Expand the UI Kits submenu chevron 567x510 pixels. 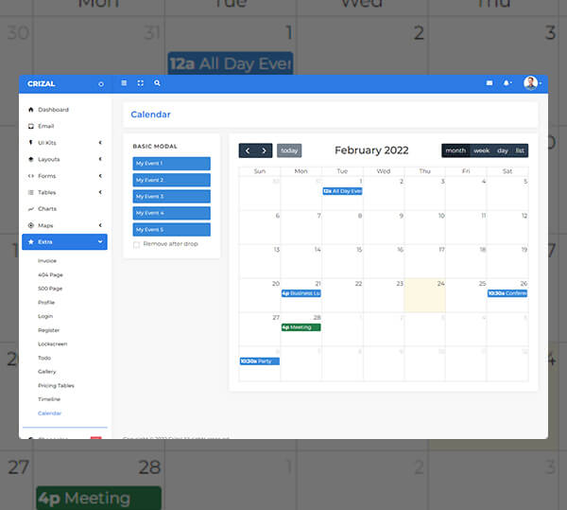click(100, 143)
